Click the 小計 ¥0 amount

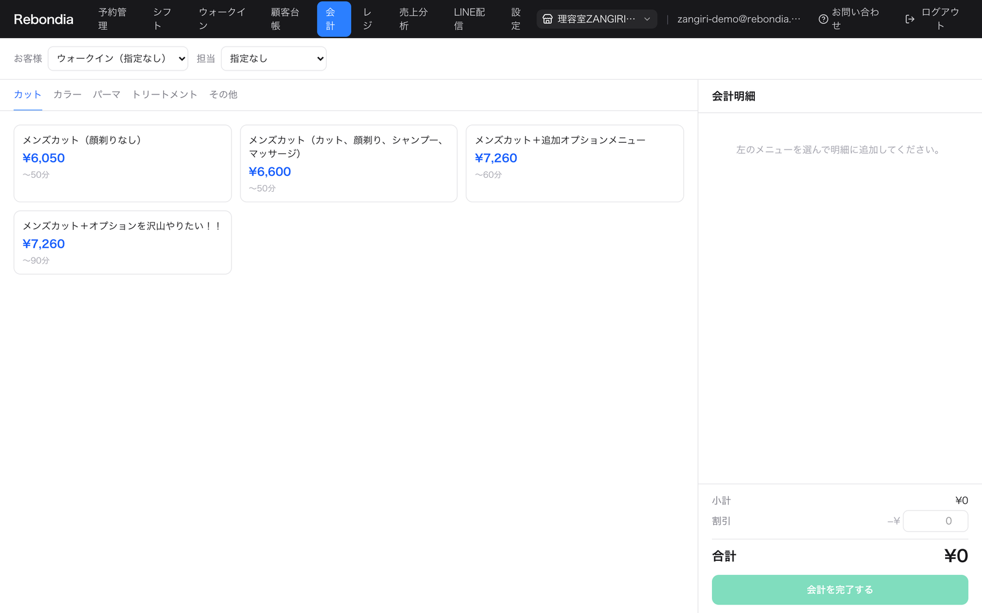pos(962,501)
